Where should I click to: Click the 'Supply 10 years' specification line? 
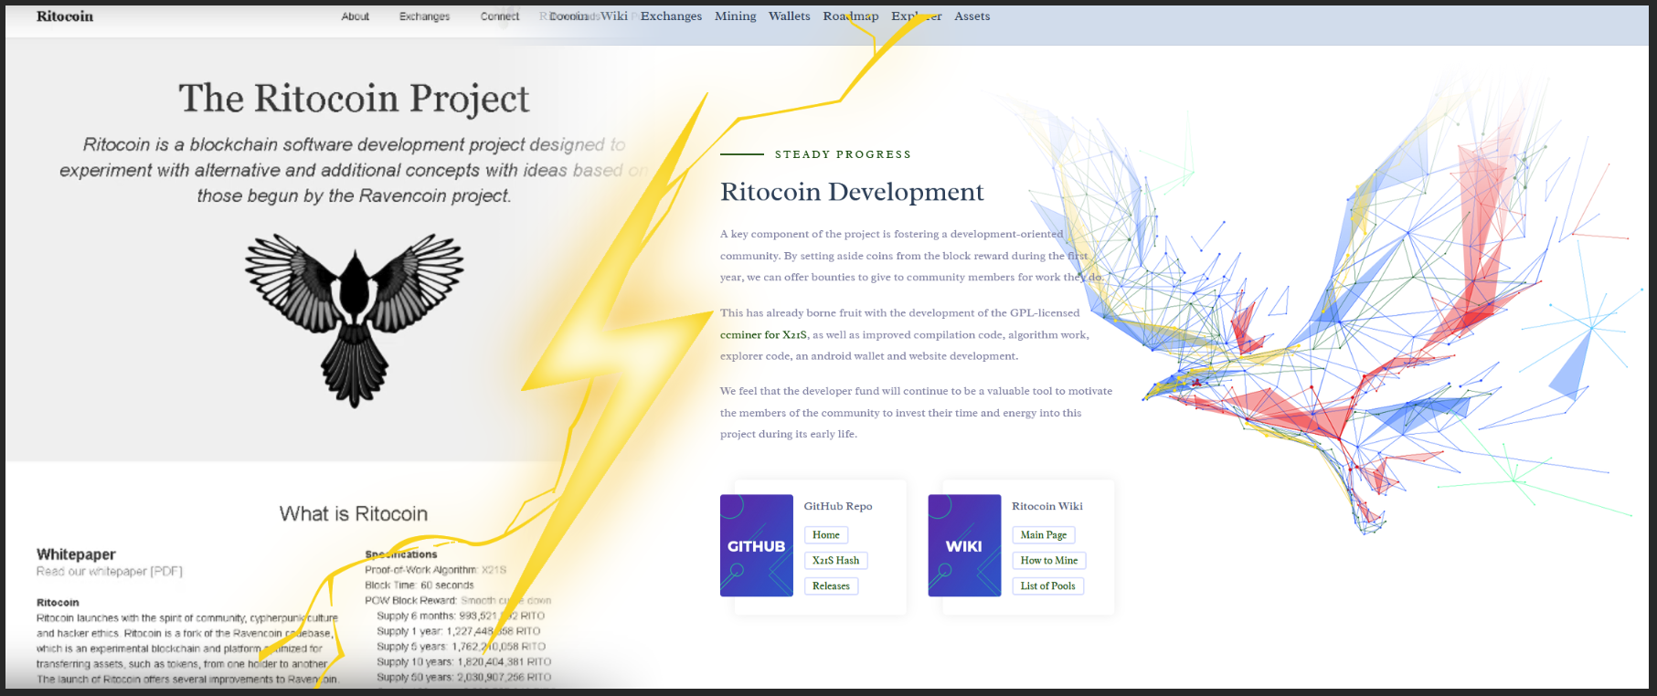(x=464, y=662)
